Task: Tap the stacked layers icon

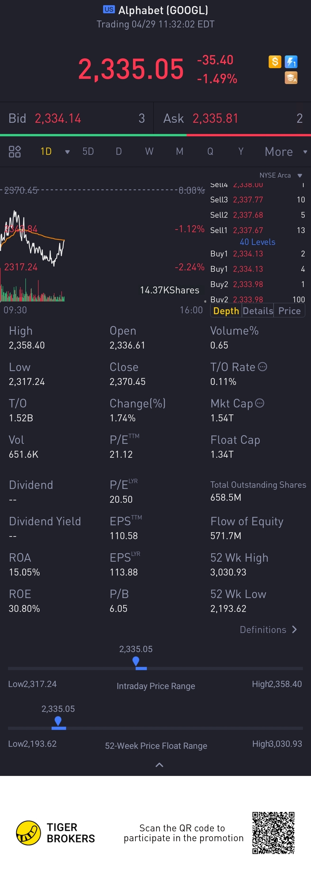Action: (x=291, y=78)
